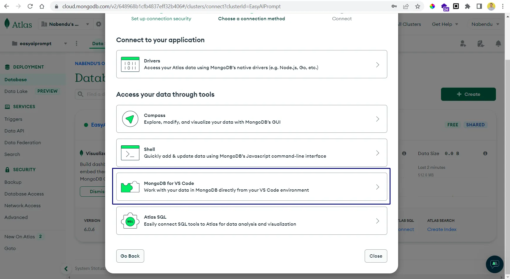The height and width of the screenshot is (279, 510).
Task: Click the green Create button
Action: pyautogui.click(x=468, y=94)
